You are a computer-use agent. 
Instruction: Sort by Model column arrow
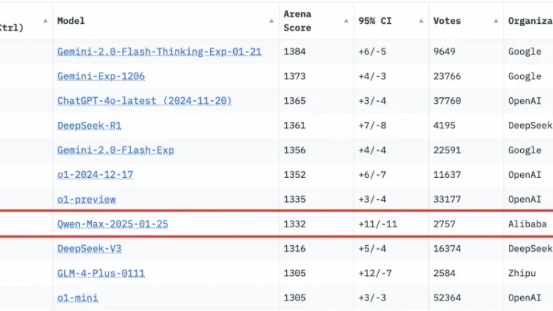[x=271, y=21]
